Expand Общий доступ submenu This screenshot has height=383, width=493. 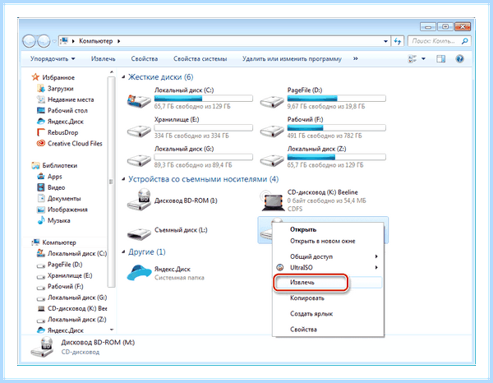[x=328, y=256]
